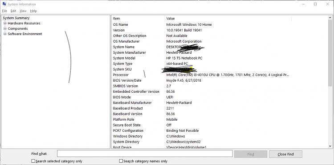Viewport: 334px width, 165px height.
Task: Enable Search selected category only checkbox
Action: (33, 161)
